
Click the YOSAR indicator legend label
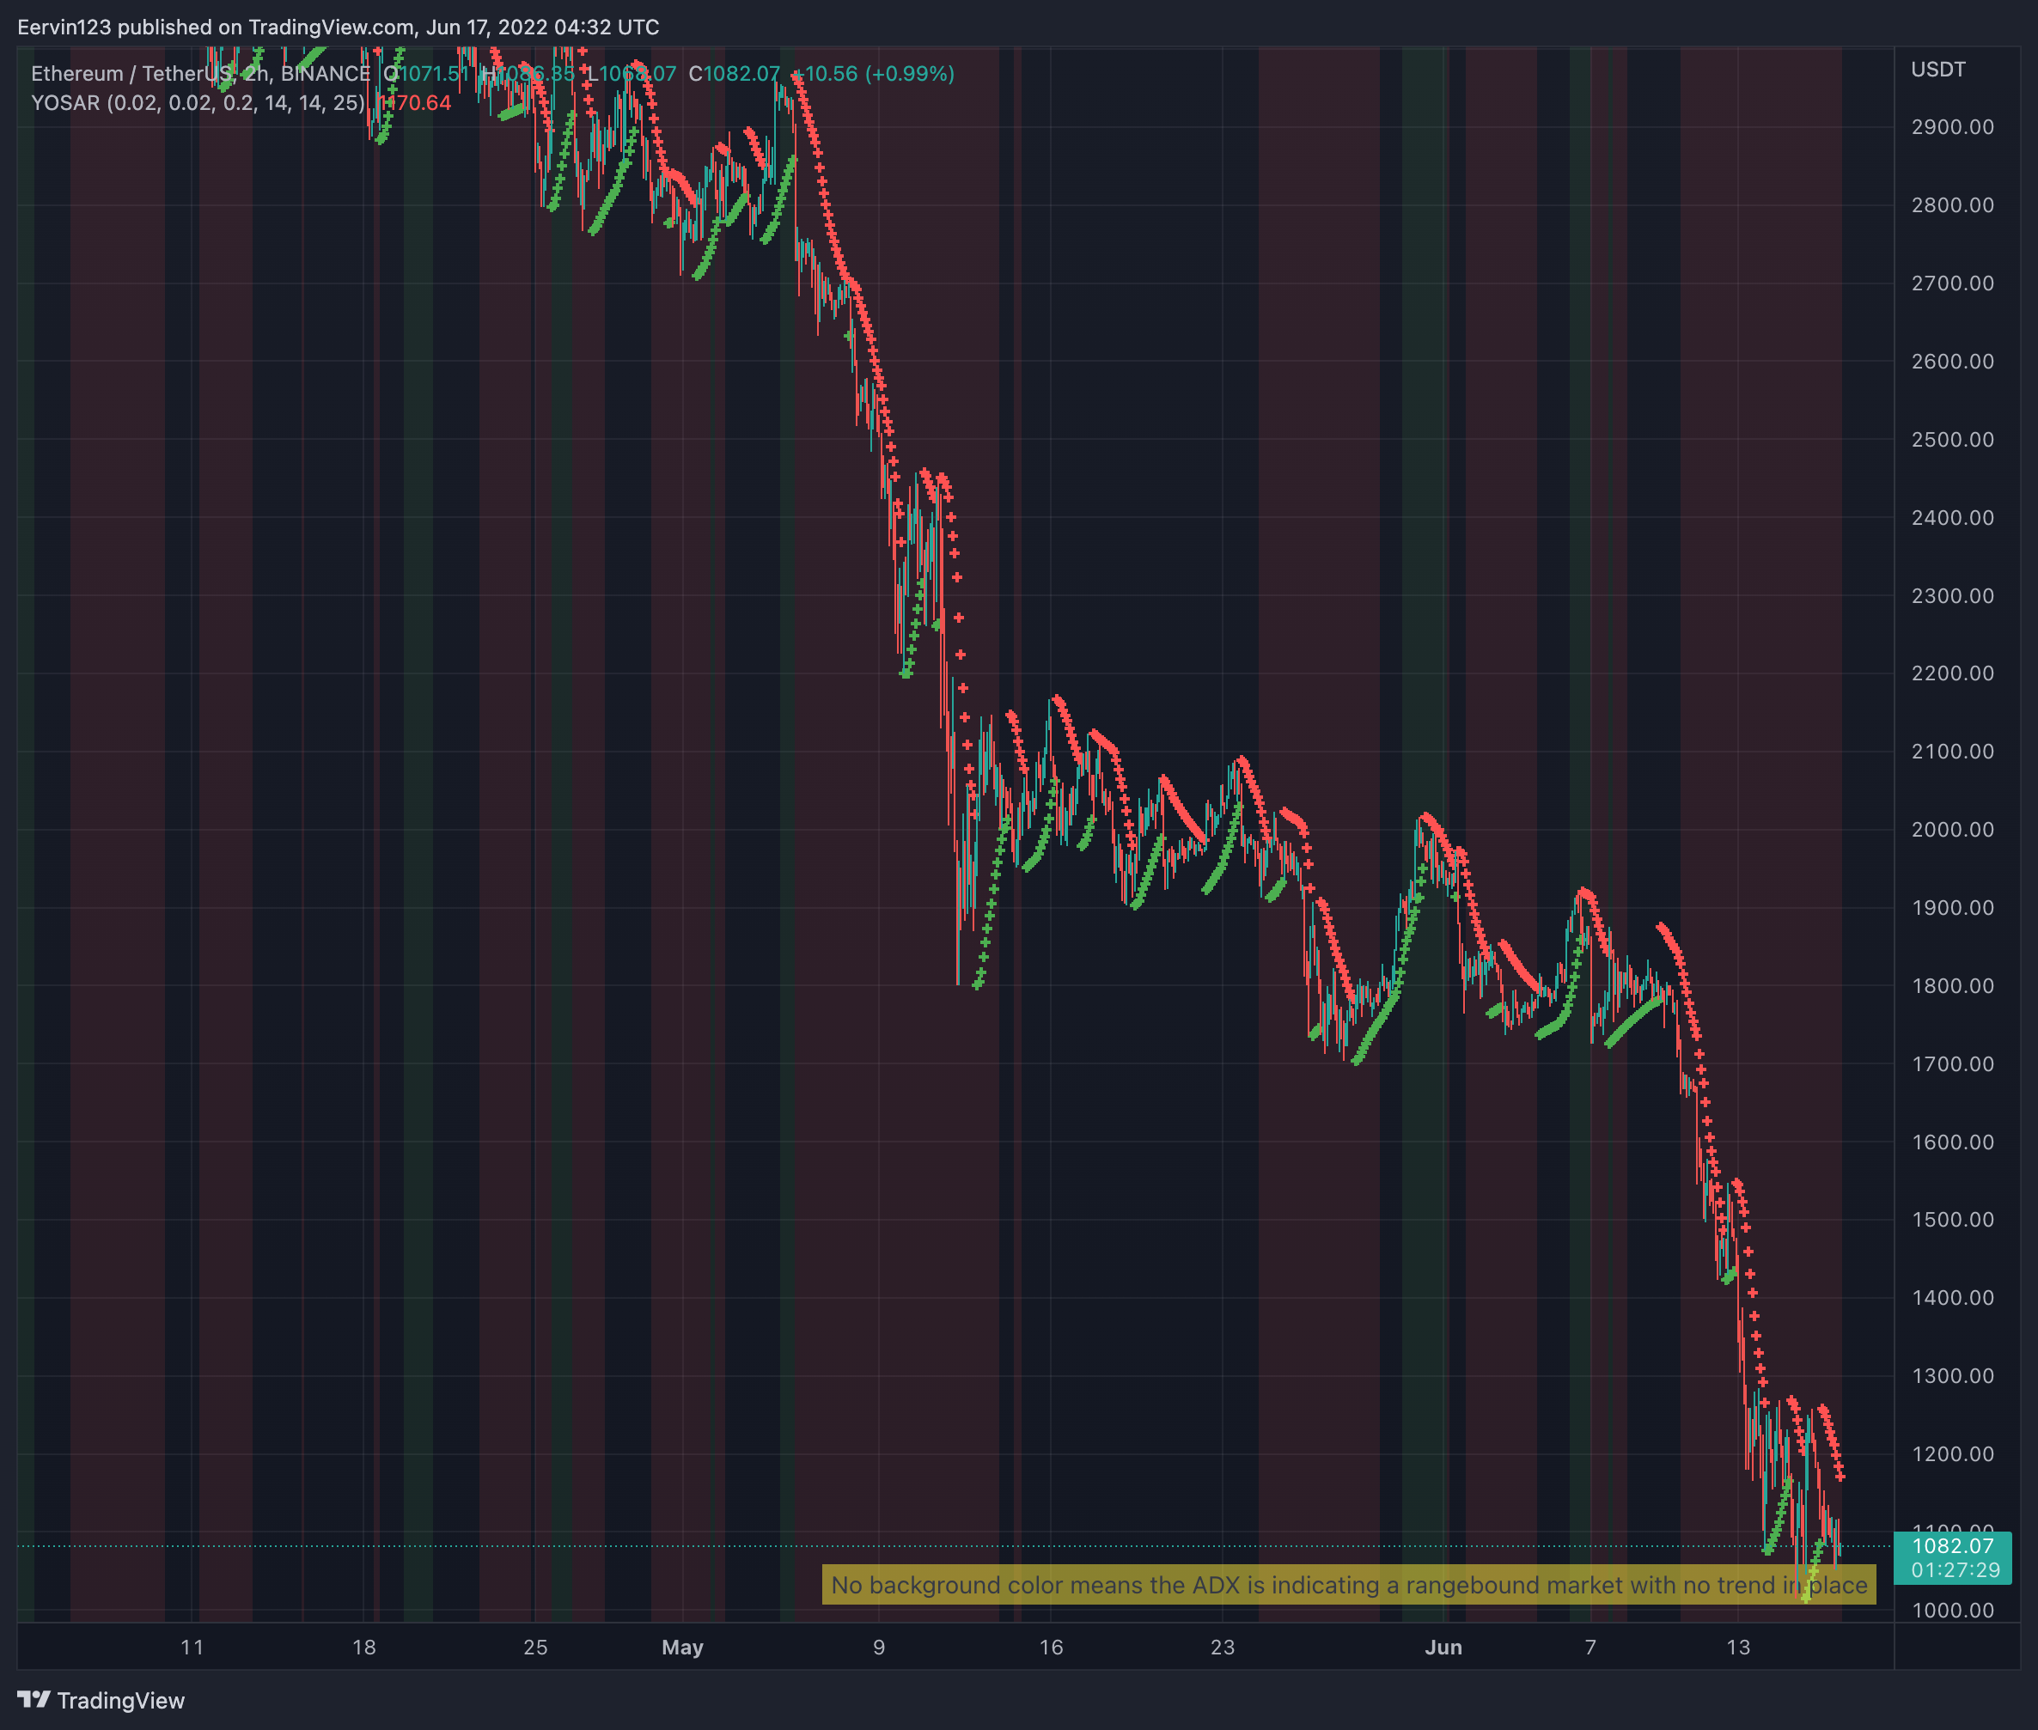tap(198, 103)
